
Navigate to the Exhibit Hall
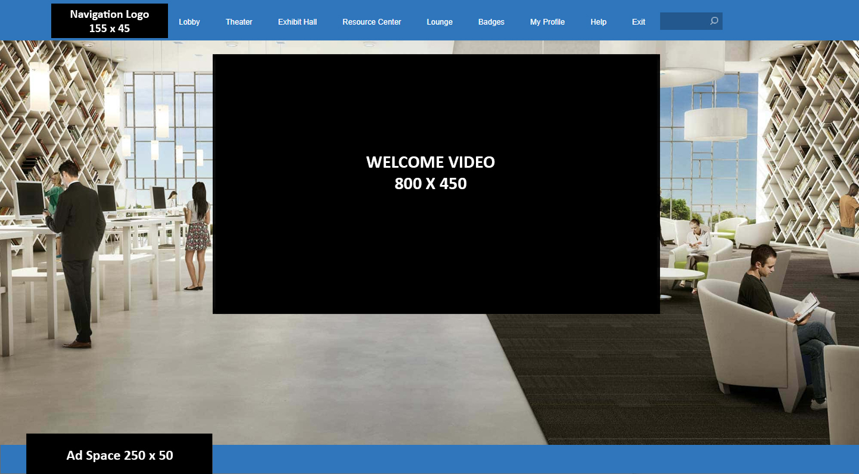click(x=297, y=22)
